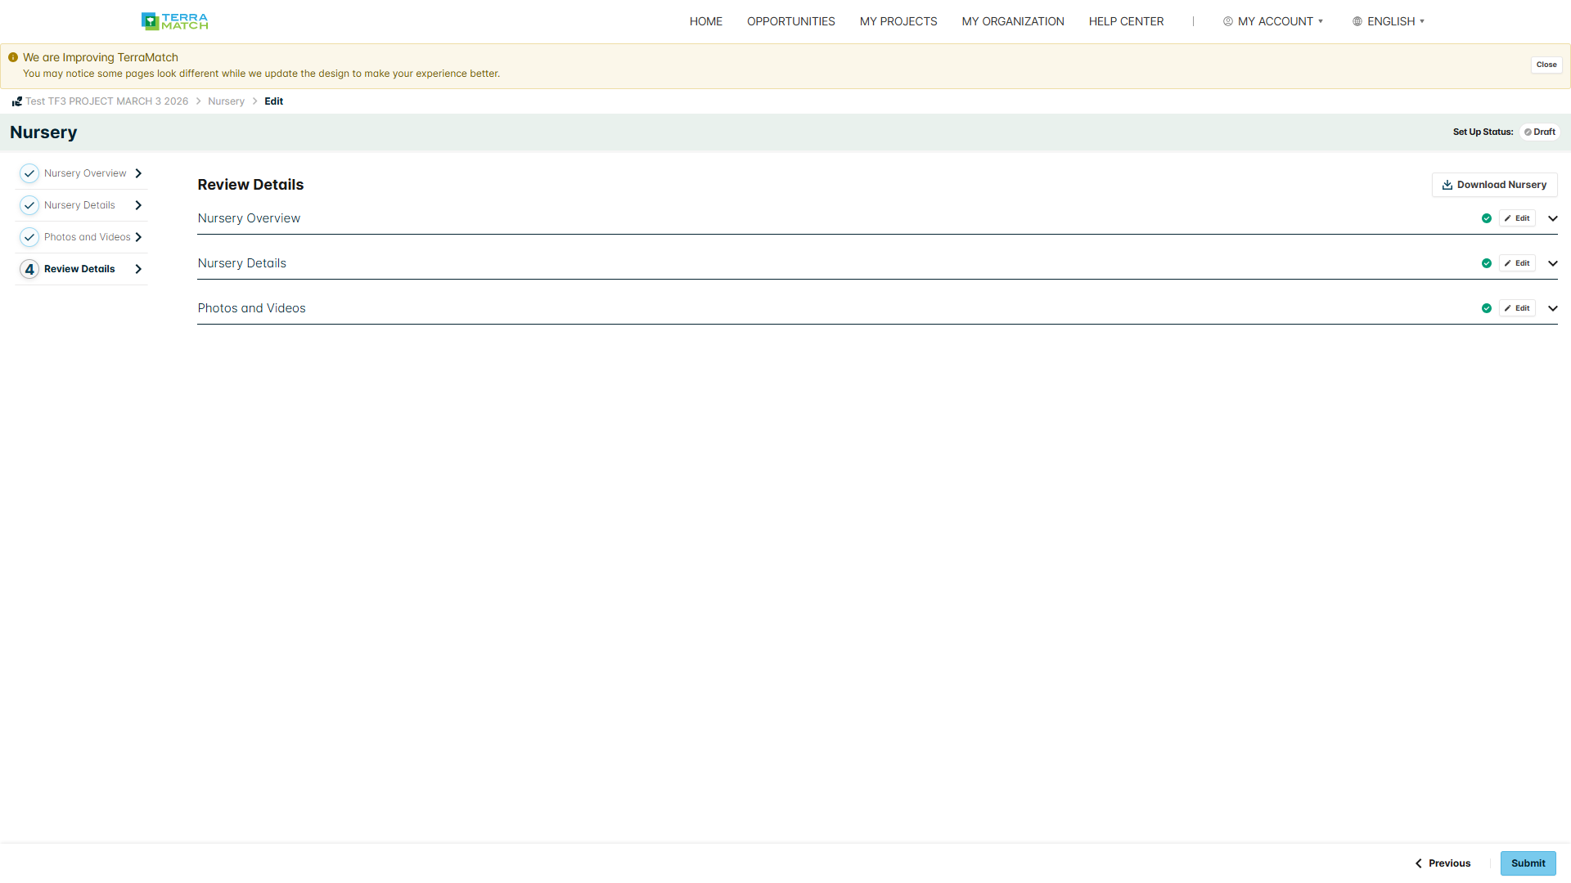Click the project icon in the breadcrumb
Viewport: 1571px width, 883px height.
point(16,101)
